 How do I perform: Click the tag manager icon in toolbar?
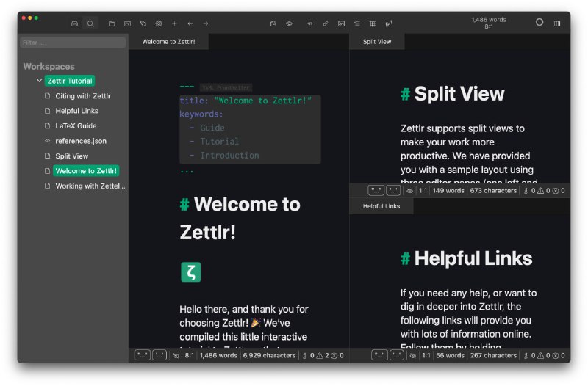(x=143, y=23)
